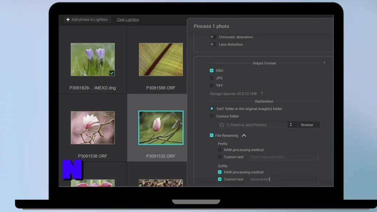Toggle Lens distortion switch
This screenshot has height=212, width=377.
point(212,44)
